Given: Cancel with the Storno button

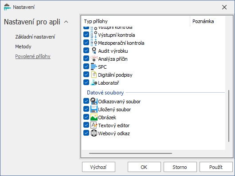Looking at the screenshot, I should (x=180, y=167).
